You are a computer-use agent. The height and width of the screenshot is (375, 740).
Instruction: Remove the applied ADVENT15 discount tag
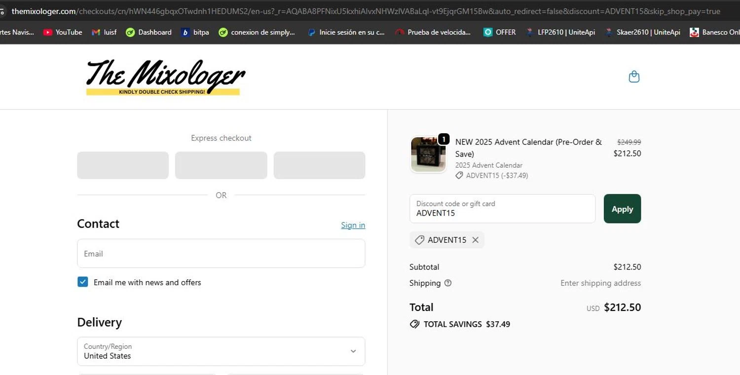click(x=475, y=240)
